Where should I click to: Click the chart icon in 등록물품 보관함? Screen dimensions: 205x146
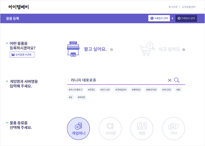click(13, 55)
